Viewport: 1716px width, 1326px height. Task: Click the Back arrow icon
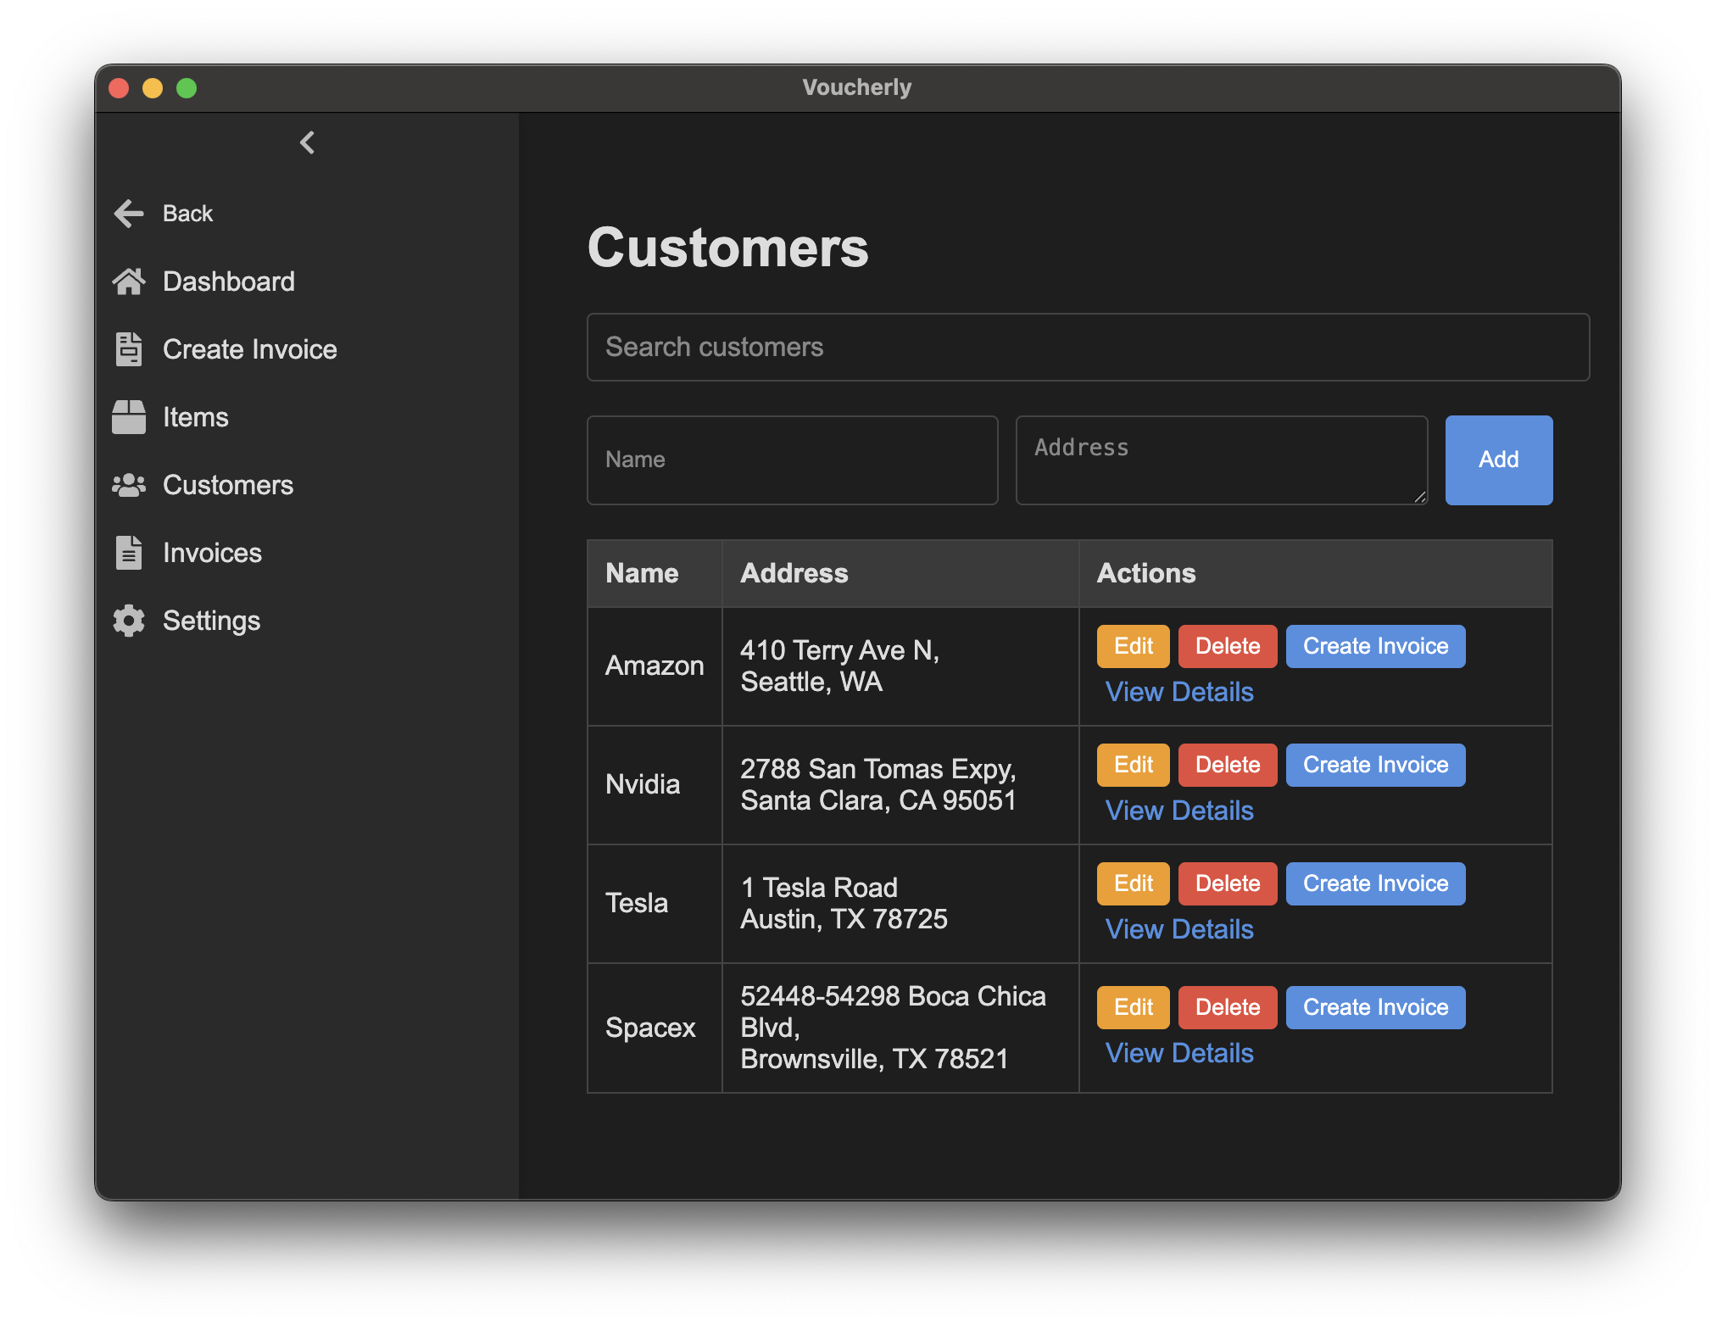pyautogui.click(x=129, y=213)
